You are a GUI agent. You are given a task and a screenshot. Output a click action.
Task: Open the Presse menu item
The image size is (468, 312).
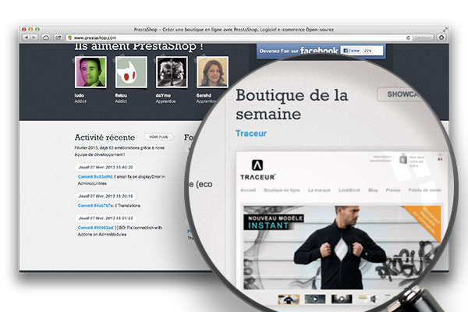pos(393,190)
